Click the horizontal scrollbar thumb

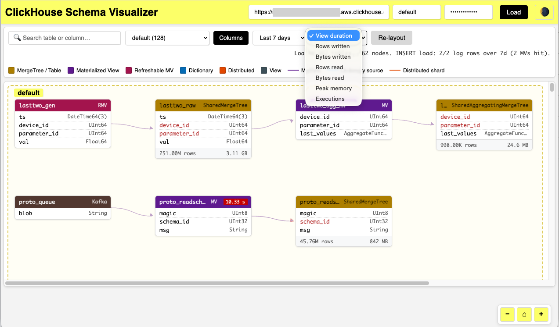(x=217, y=283)
